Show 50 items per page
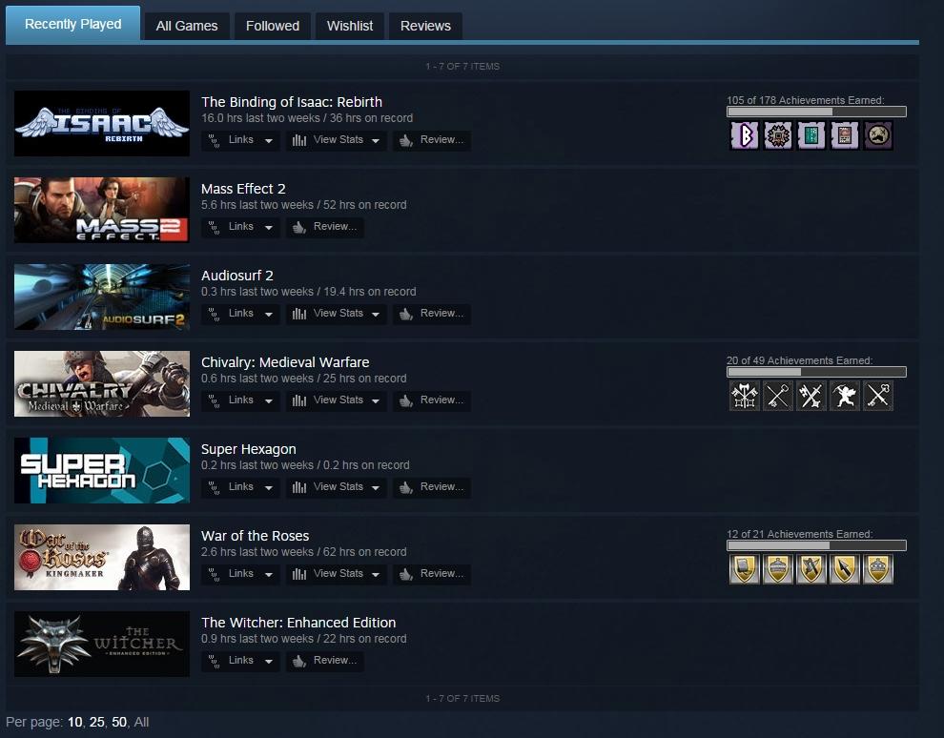Screen dimensions: 944x738 pyautogui.click(x=119, y=722)
